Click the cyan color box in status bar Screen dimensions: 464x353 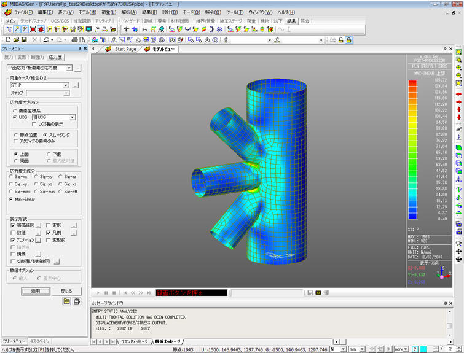[424, 349]
